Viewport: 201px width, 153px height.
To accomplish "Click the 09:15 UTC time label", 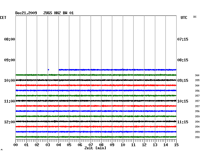I will pos(183,81).
